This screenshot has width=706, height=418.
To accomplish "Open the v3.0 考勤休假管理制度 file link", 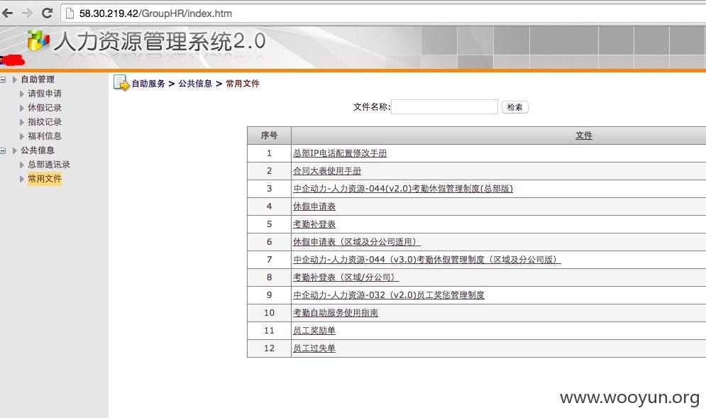I will [x=427, y=260].
